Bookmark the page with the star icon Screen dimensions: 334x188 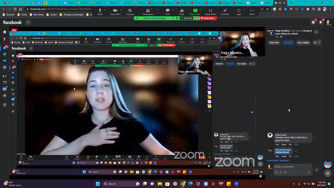pos(267,9)
